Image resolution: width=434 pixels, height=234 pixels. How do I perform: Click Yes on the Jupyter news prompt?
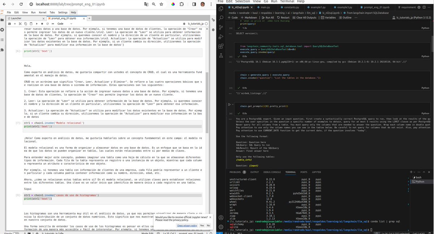click(202, 225)
